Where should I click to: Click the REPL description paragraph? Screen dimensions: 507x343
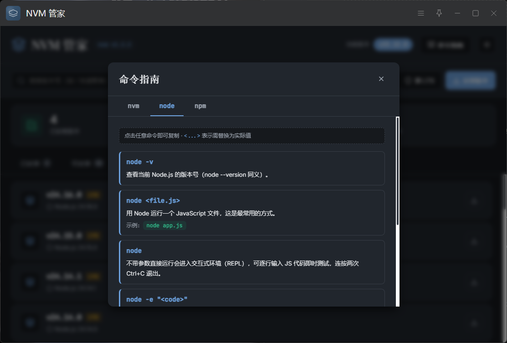242,268
